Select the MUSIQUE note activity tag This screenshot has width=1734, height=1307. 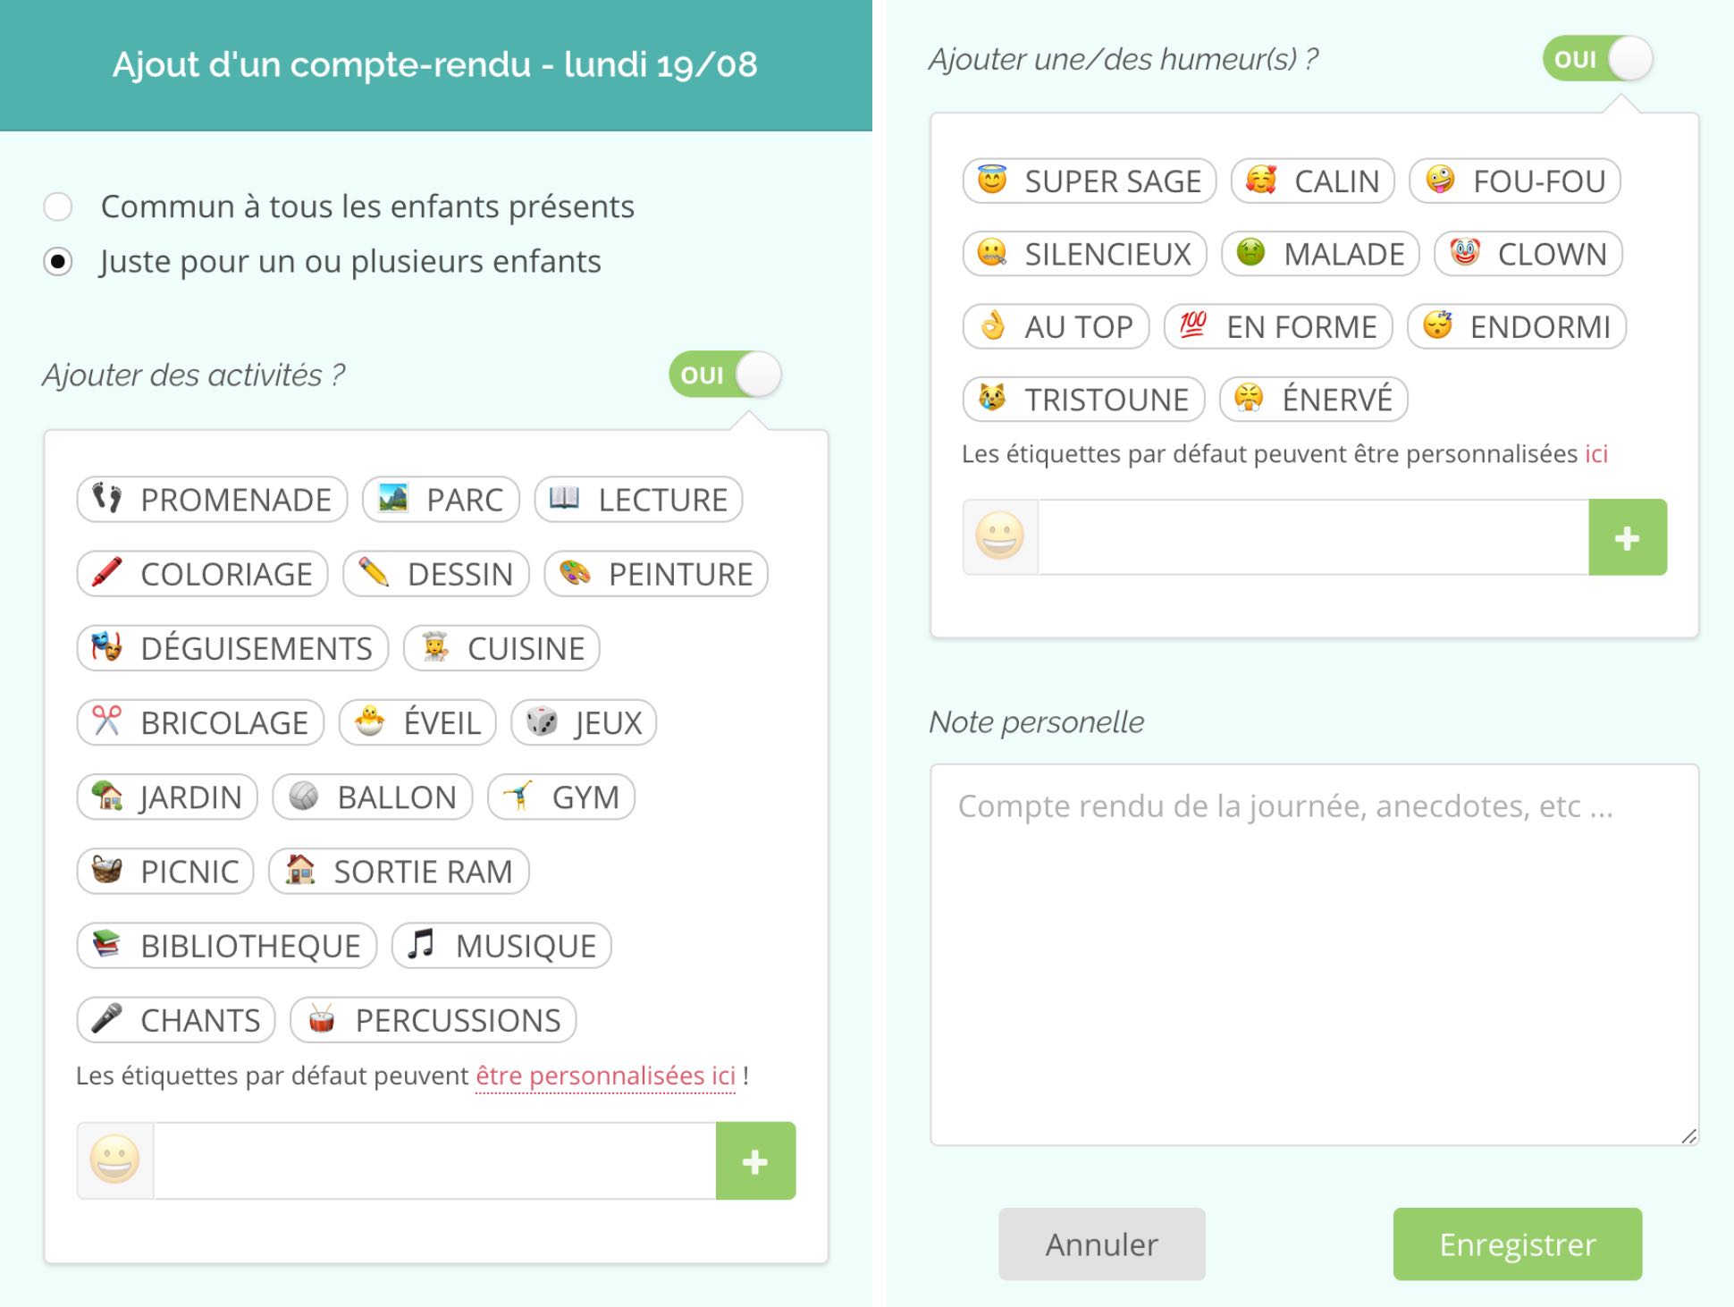tap(501, 946)
